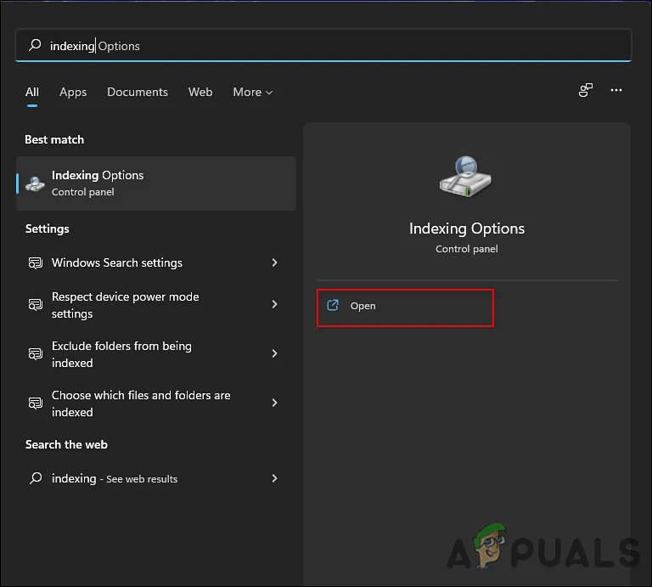Open Choose which files and folders are indexed

click(156, 404)
